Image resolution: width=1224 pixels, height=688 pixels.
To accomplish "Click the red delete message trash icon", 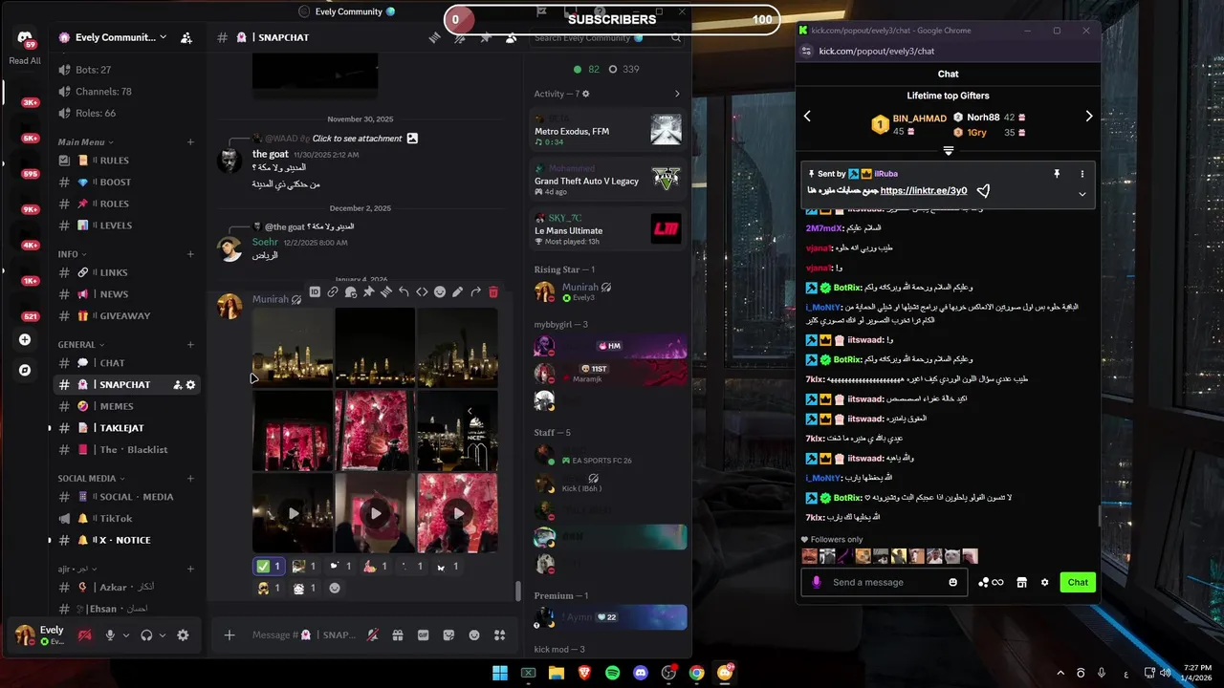I will tap(493, 291).
